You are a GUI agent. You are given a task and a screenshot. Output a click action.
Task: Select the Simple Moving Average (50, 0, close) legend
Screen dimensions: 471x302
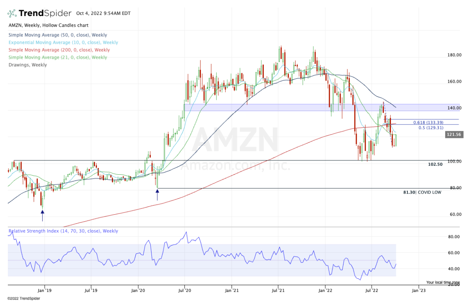pos(57,35)
